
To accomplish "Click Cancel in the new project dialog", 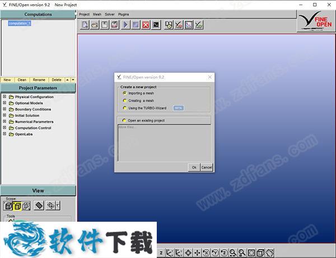I will click(207, 168).
